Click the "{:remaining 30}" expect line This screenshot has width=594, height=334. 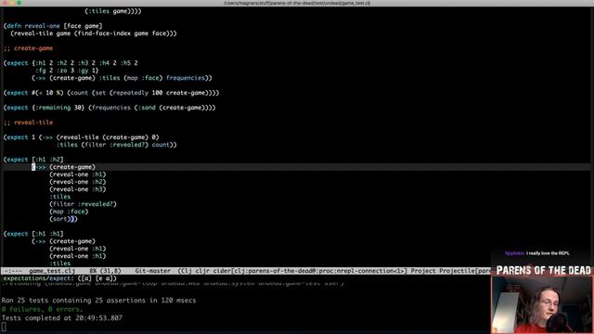110,108
